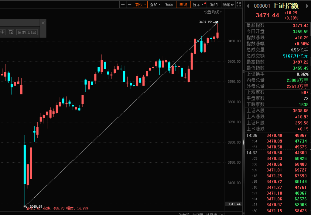Click the 3041.44 crosshair price label
This screenshot has height=215, width=311.
(x=234, y=204)
